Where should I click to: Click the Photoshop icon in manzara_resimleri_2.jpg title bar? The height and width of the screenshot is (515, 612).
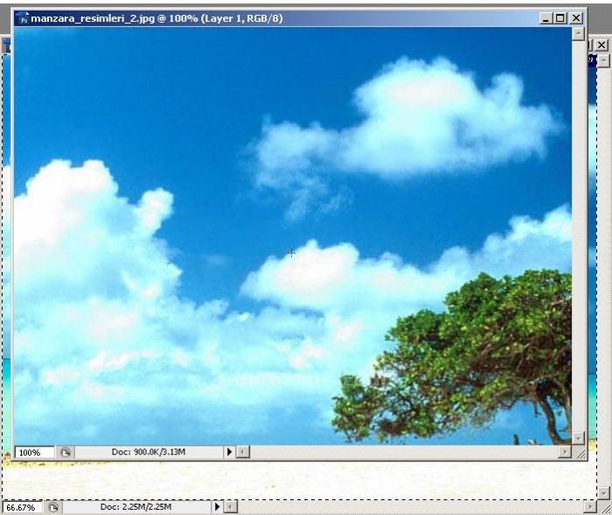(x=22, y=18)
